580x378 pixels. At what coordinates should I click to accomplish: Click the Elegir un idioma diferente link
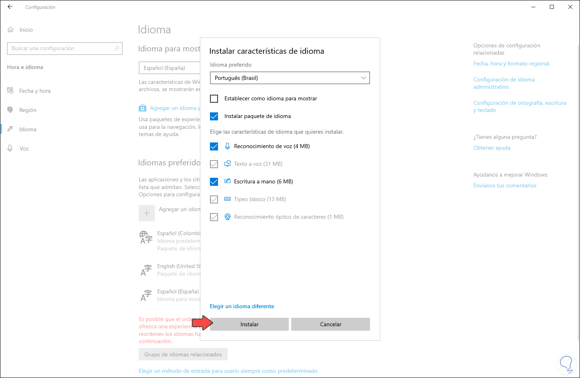click(x=242, y=306)
